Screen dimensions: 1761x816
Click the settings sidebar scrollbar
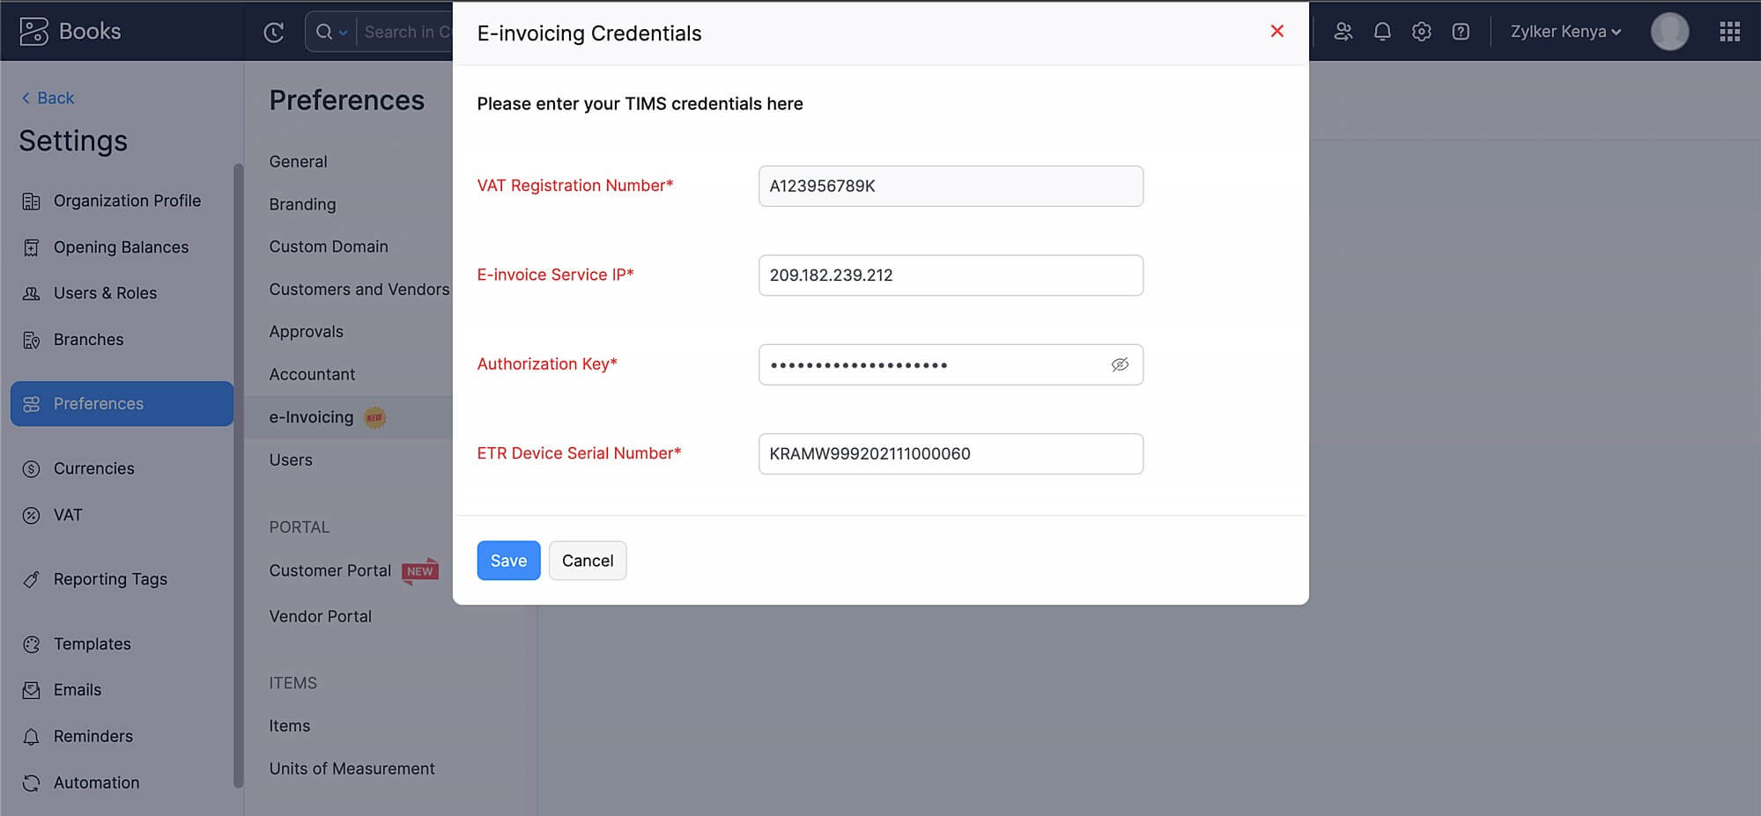pyautogui.click(x=238, y=475)
